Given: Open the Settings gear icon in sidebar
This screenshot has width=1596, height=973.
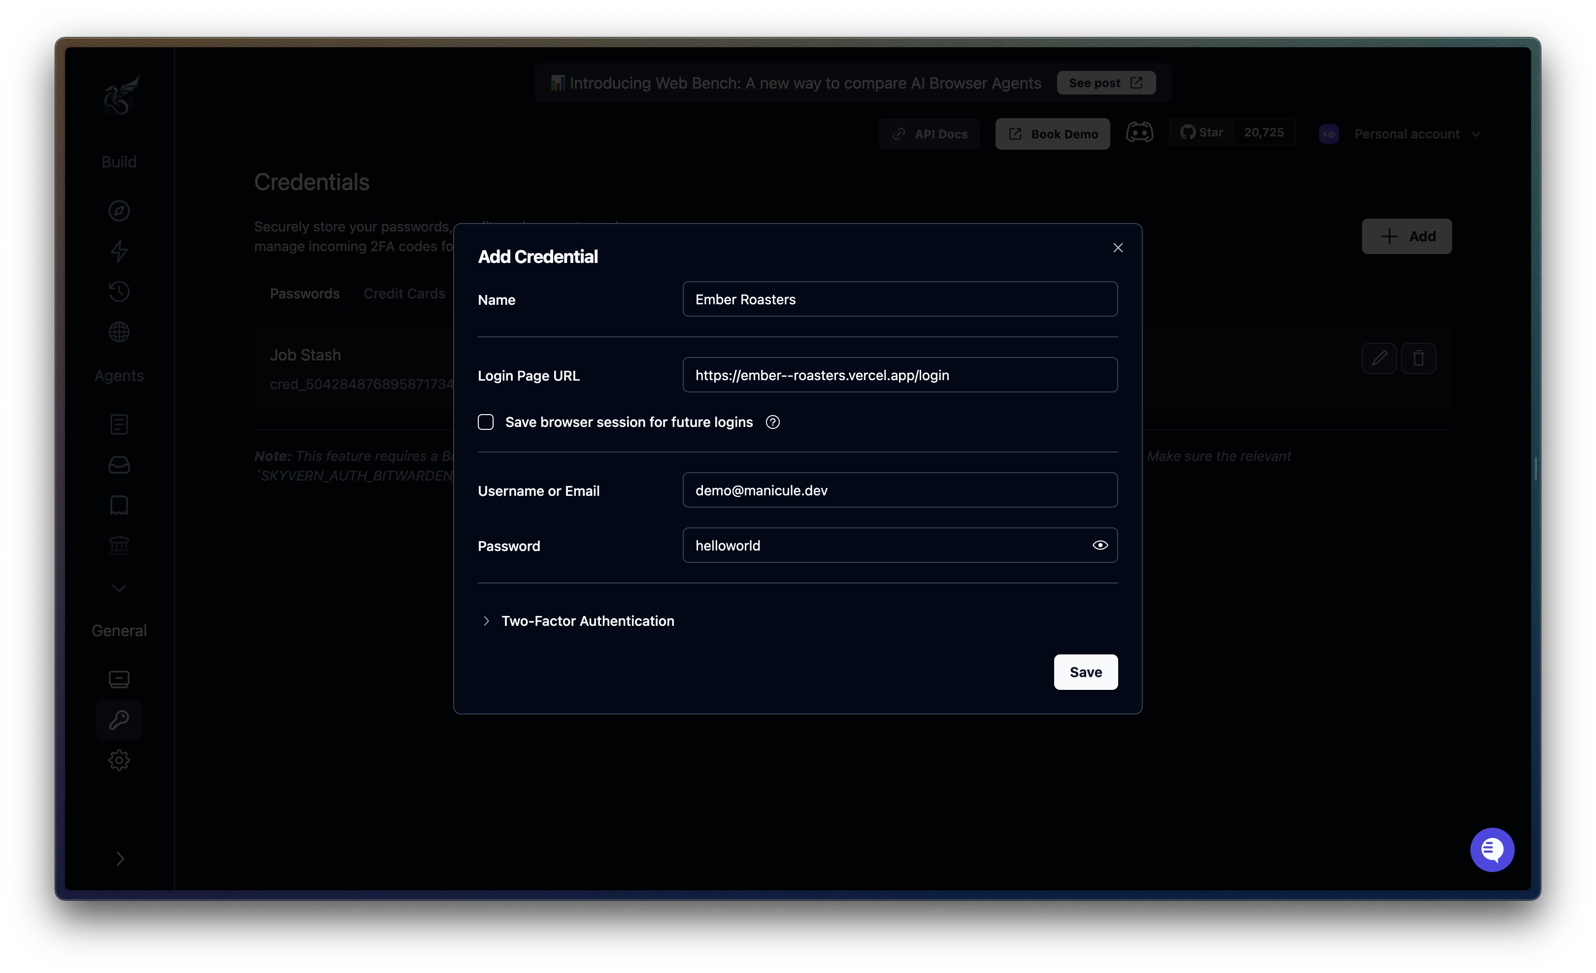Looking at the screenshot, I should 119,760.
